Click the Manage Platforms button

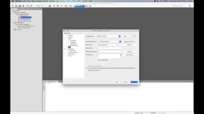(130, 41)
